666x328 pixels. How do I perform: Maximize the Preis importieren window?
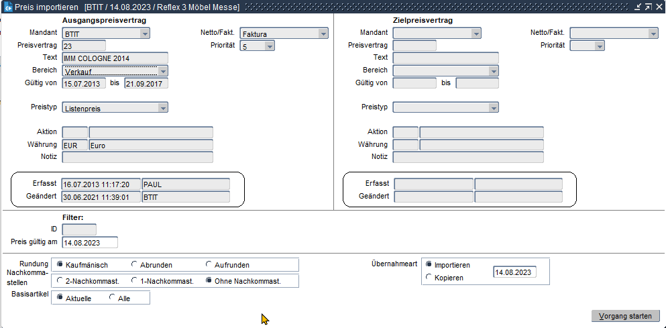648,7
